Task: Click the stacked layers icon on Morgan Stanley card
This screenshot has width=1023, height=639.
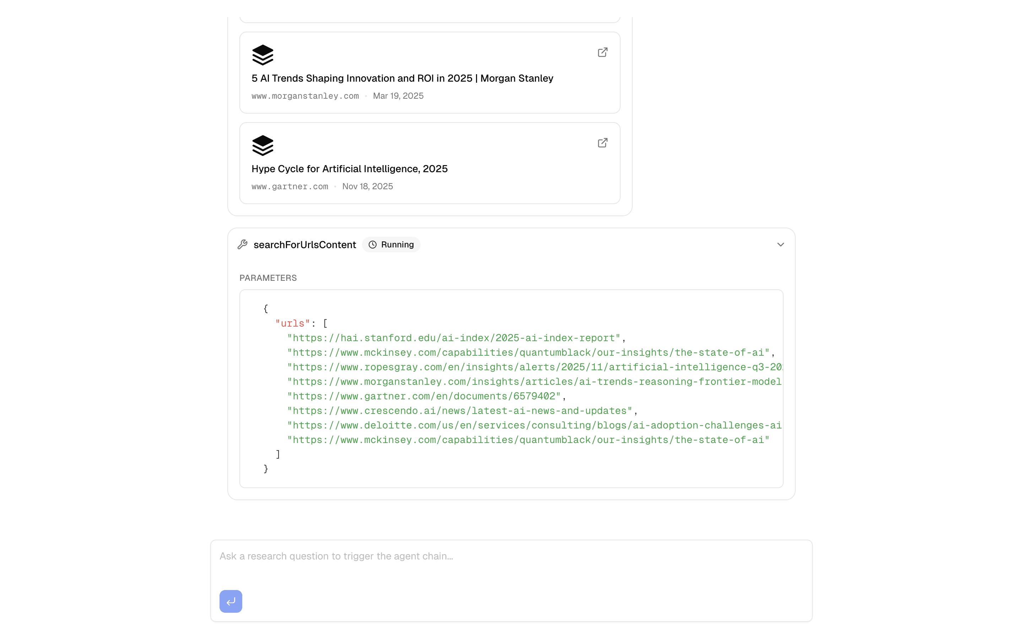Action: 262,54
